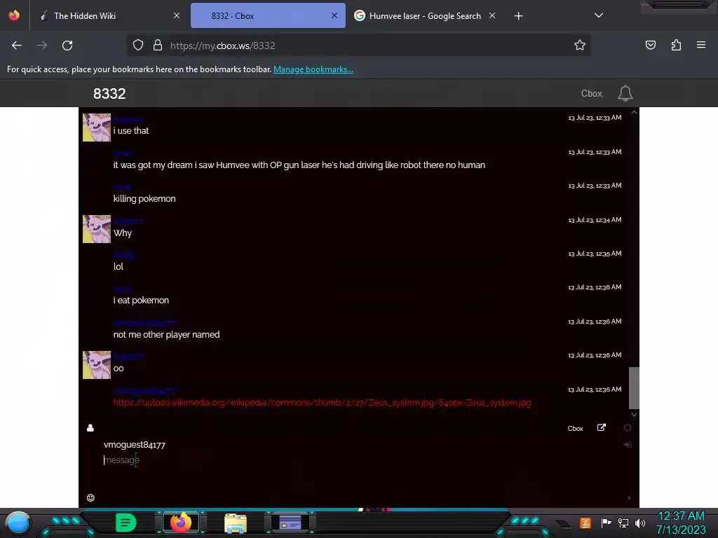This screenshot has height=538, width=718.
Task: Click Espeon avatar beside 'i use that'
Action: [x=97, y=127]
